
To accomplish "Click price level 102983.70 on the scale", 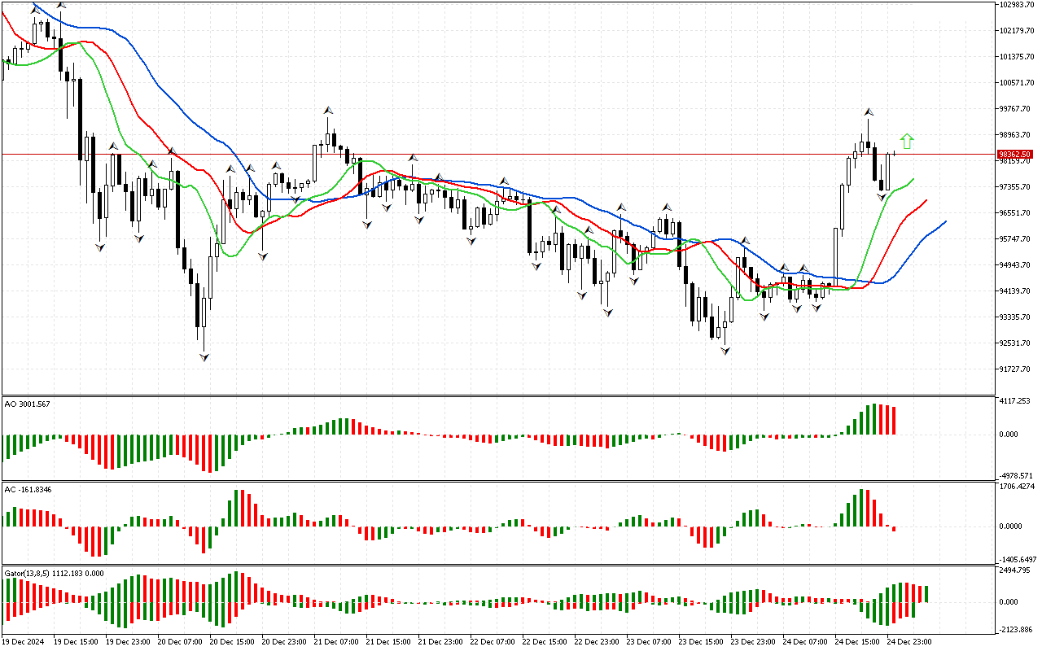I will click(1018, 5).
